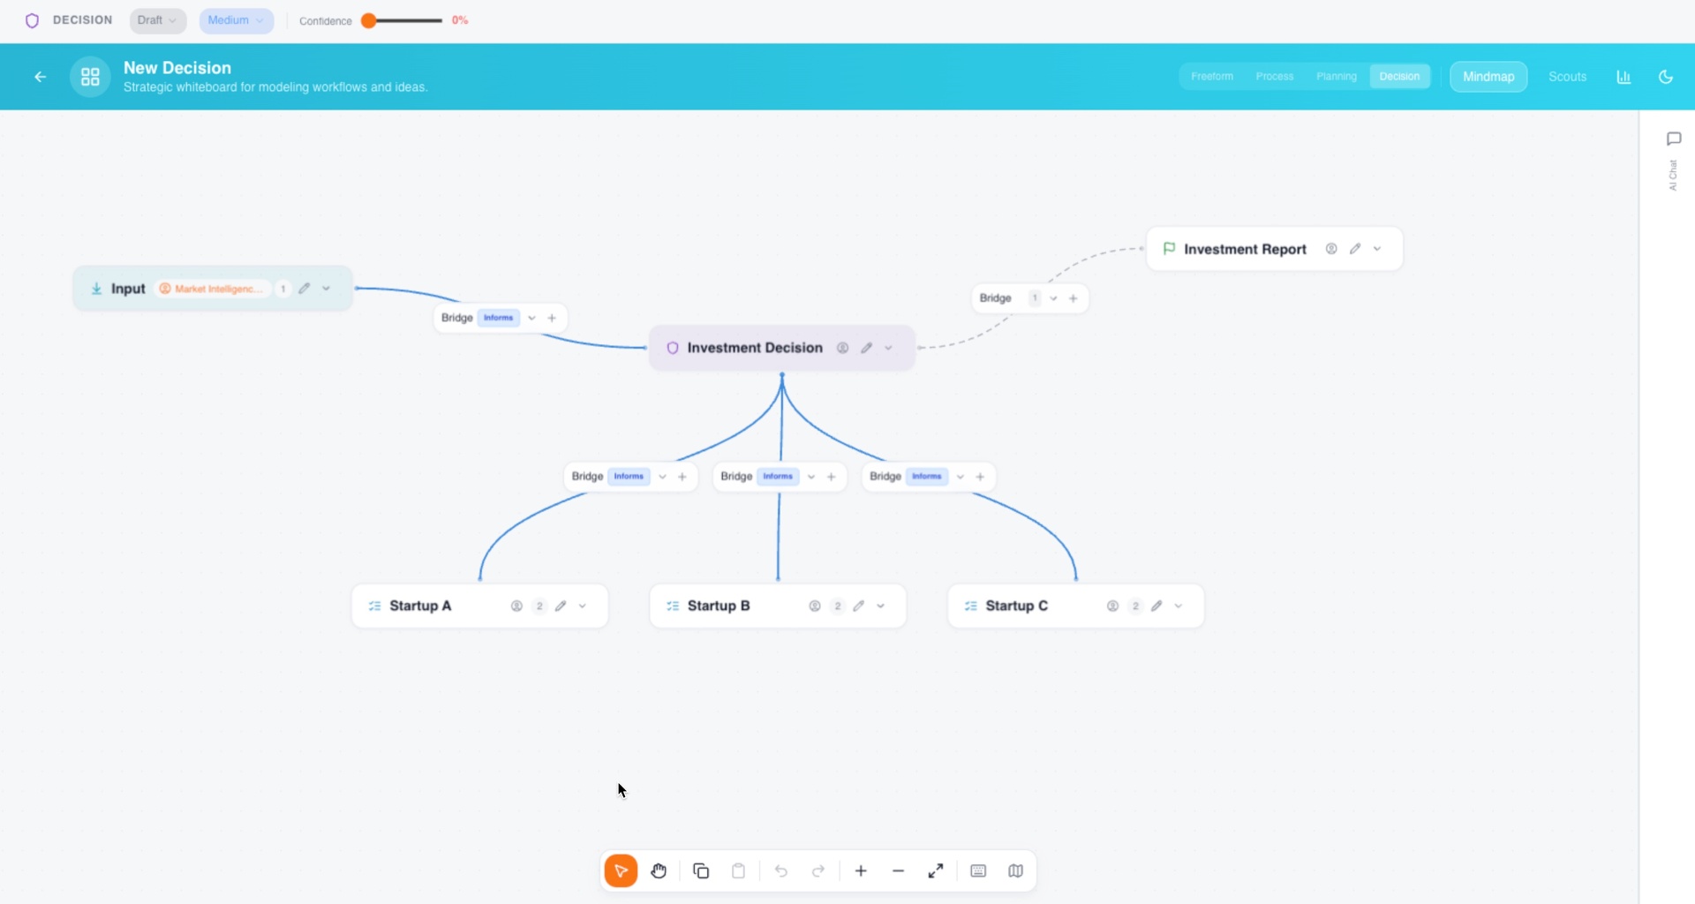Viewport: 1695px width, 904px height.
Task: Go back using the left arrow icon
Action: coord(40,77)
